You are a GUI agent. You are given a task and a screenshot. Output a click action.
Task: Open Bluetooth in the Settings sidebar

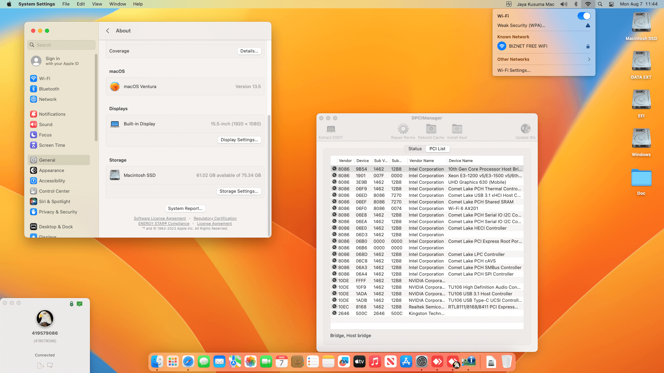click(49, 89)
